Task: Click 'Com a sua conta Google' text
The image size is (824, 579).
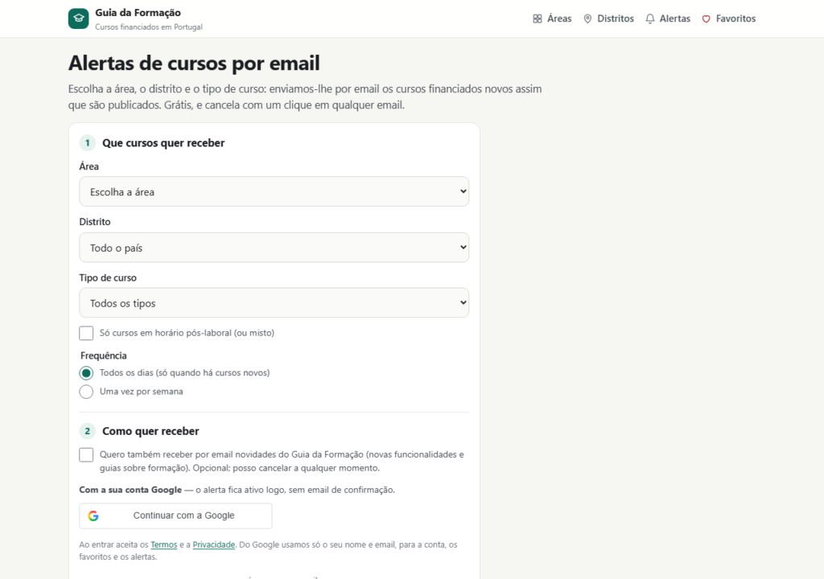Action: click(x=130, y=490)
